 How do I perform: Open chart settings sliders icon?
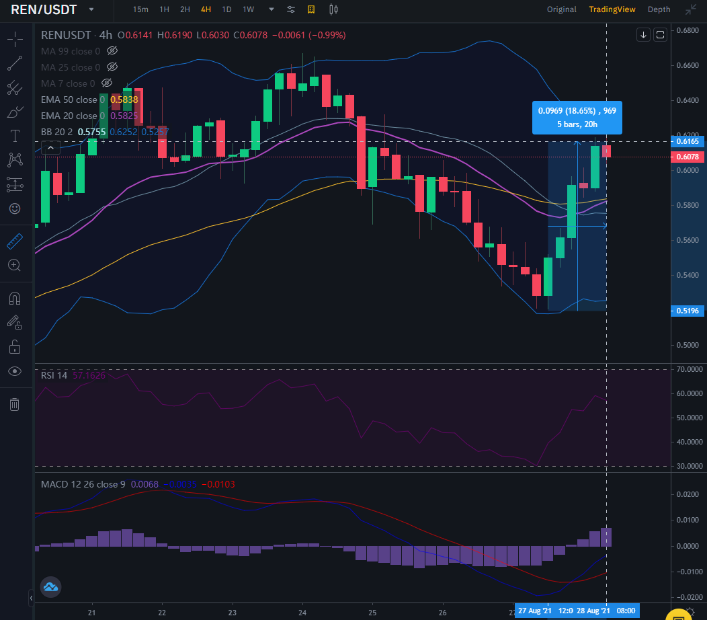click(291, 9)
